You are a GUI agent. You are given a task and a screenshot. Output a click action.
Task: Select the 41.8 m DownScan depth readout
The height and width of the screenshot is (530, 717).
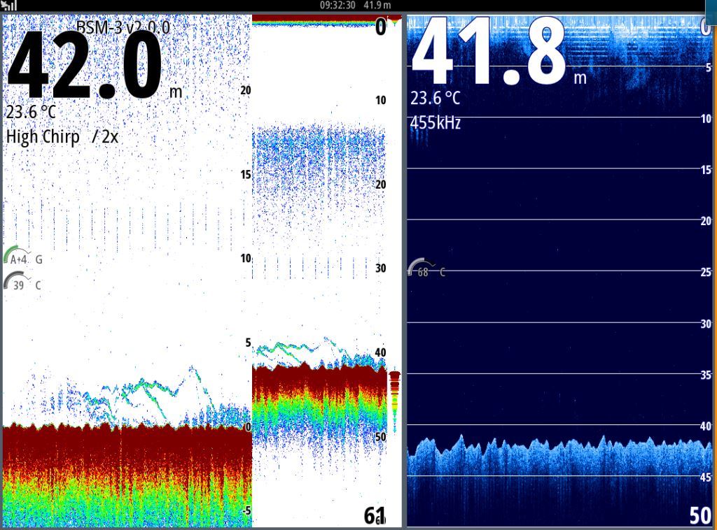tap(489, 52)
